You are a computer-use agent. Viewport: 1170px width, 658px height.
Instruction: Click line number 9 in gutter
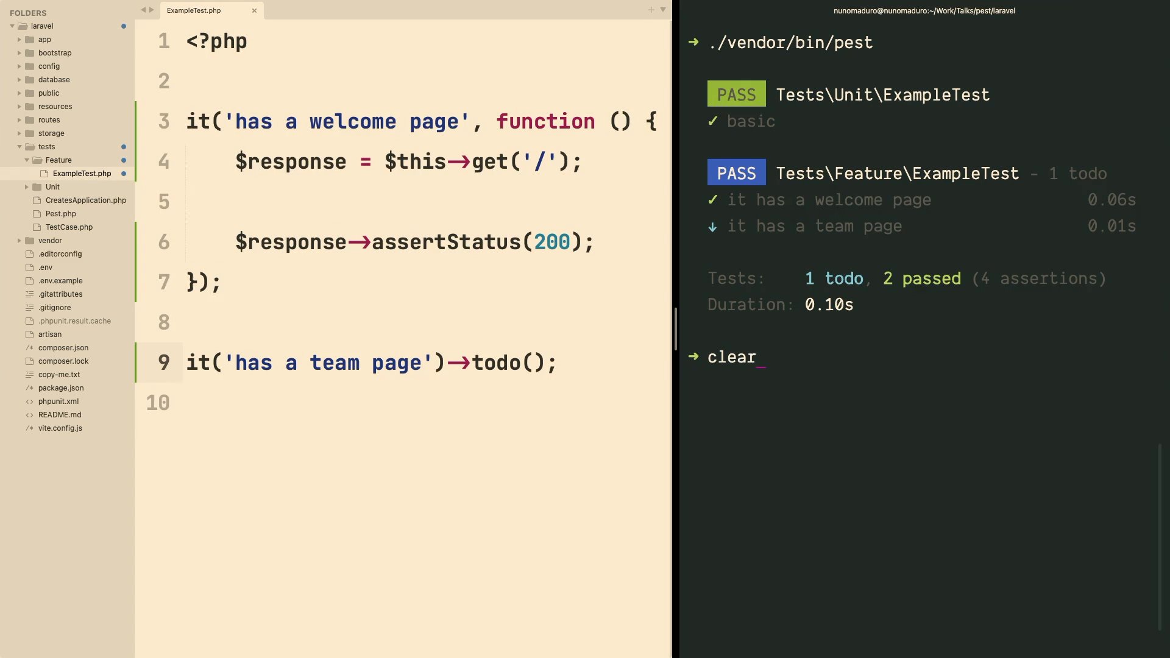click(x=163, y=363)
